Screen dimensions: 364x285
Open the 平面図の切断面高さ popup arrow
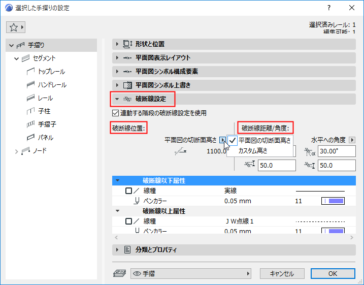223,140
